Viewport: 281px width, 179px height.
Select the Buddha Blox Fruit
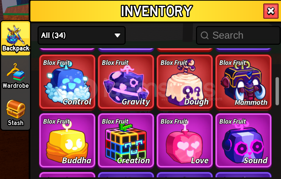67,141
